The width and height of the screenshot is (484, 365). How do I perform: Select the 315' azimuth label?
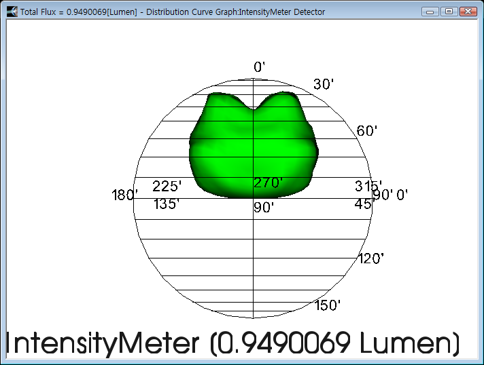[x=368, y=186]
